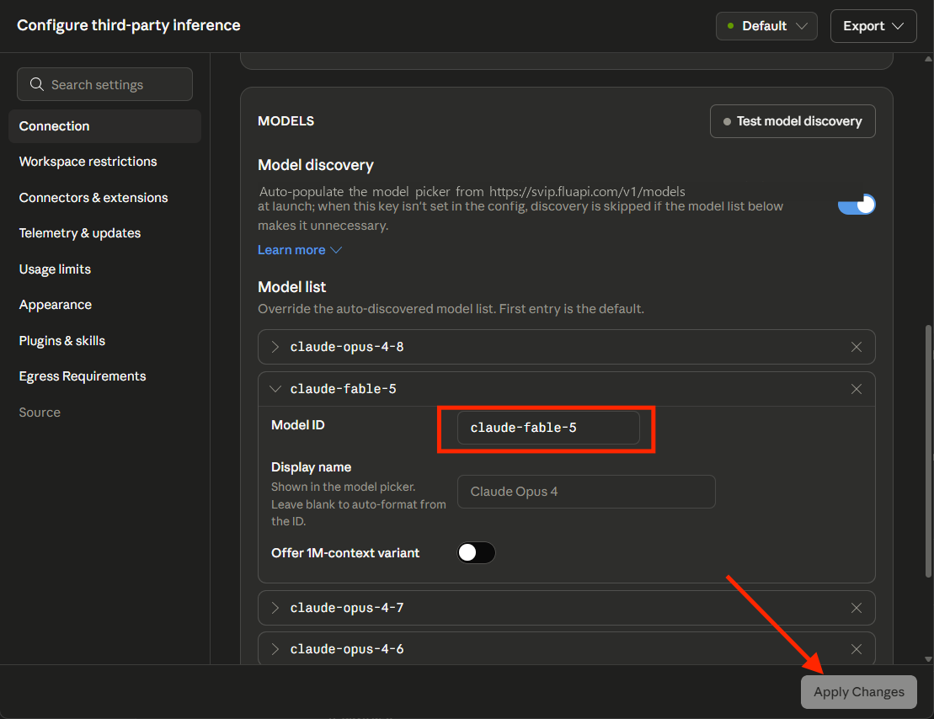This screenshot has height=719, width=934.
Task: Open the Export dropdown menu
Action: 873,26
